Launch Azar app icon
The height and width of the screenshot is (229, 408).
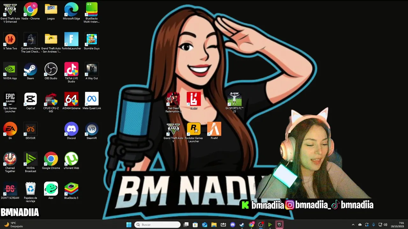(x=51, y=191)
